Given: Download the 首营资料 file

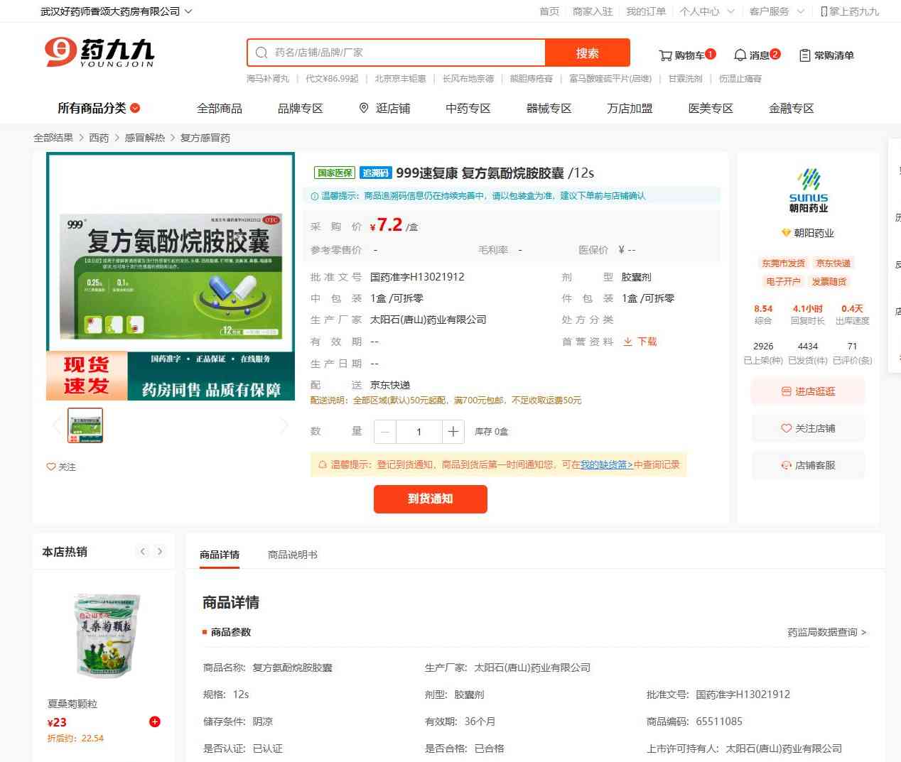Looking at the screenshot, I should 640,342.
